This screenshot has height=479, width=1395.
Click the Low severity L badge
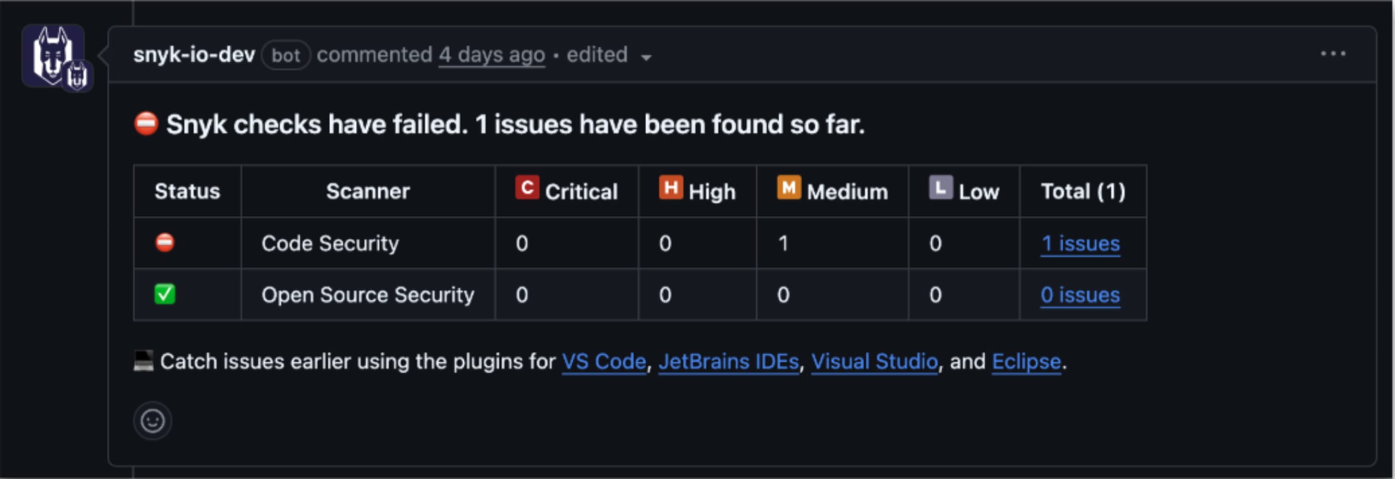click(941, 187)
